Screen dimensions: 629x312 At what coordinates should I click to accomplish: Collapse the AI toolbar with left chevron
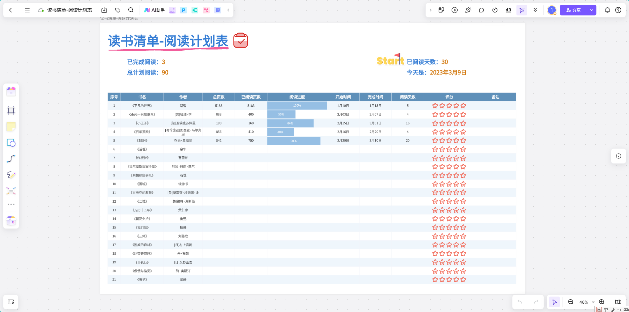[228, 10]
